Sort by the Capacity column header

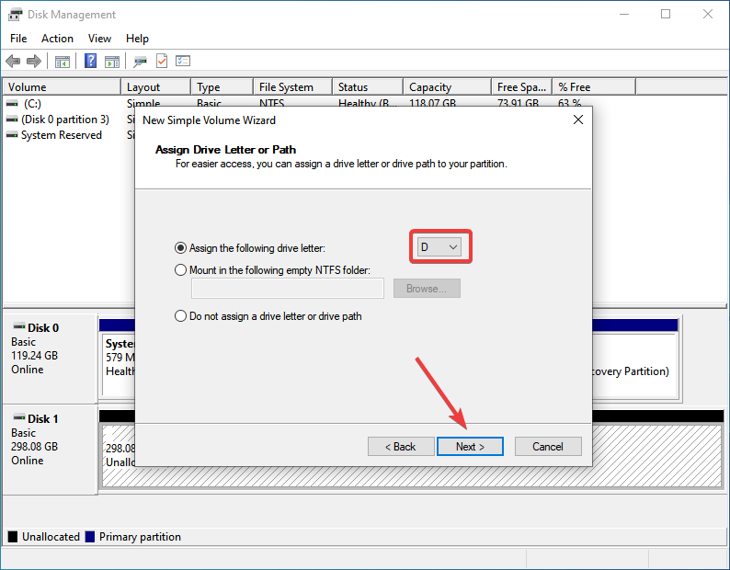[448, 87]
